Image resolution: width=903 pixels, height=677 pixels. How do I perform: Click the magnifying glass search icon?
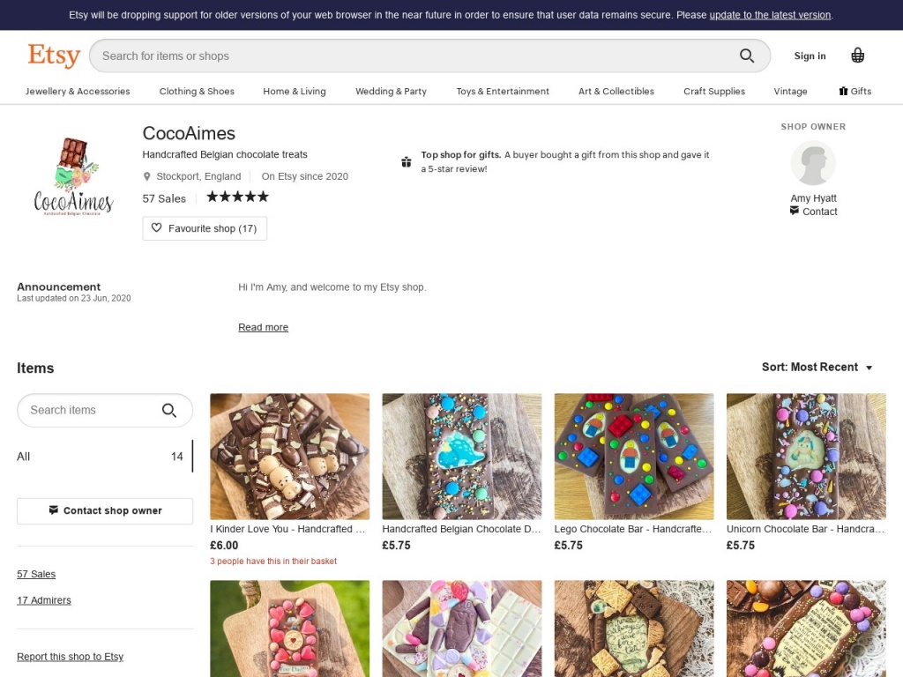[746, 56]
